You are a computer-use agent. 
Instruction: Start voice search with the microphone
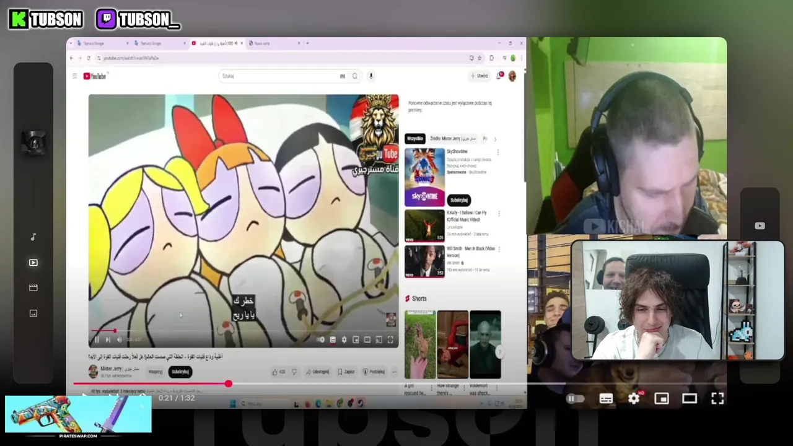point(370,76)
